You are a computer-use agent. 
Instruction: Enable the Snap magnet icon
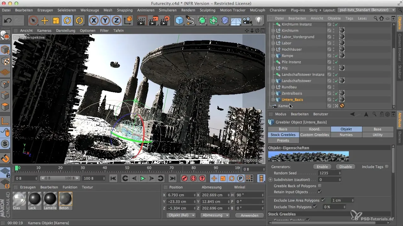[x=5, y=158]
